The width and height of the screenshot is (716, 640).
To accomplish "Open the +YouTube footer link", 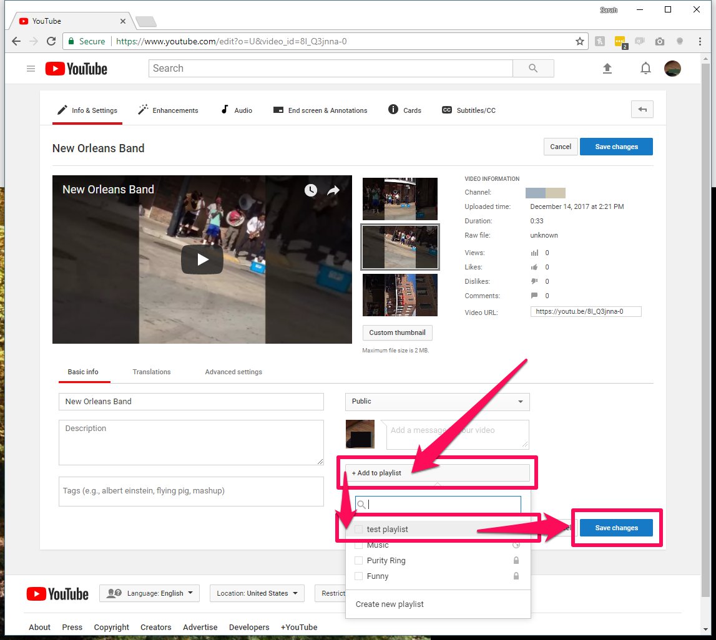I will (299, 628).
